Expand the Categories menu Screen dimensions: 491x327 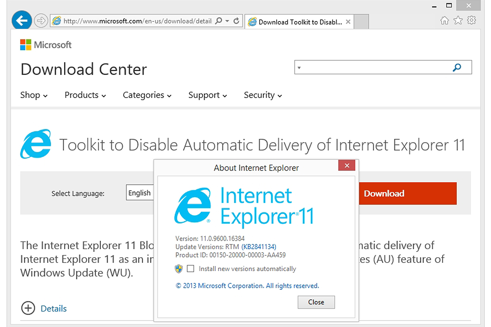tap(147, 95)
